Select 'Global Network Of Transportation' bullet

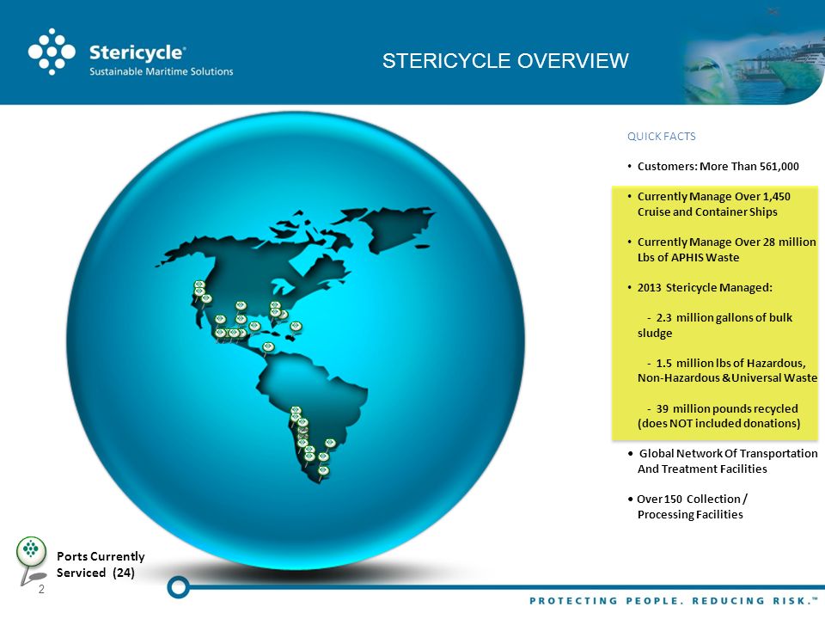click(x=728, y=454)
